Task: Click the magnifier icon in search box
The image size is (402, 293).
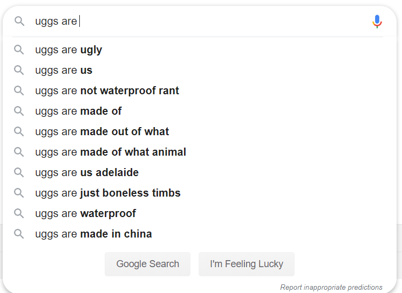Action: pyautogui.click(x=19, y=22)
